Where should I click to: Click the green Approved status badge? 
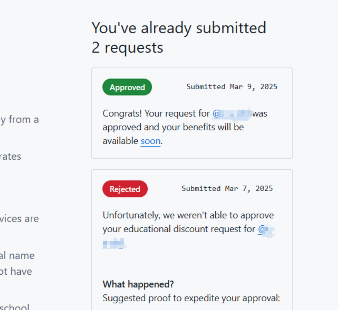(127, 87)
